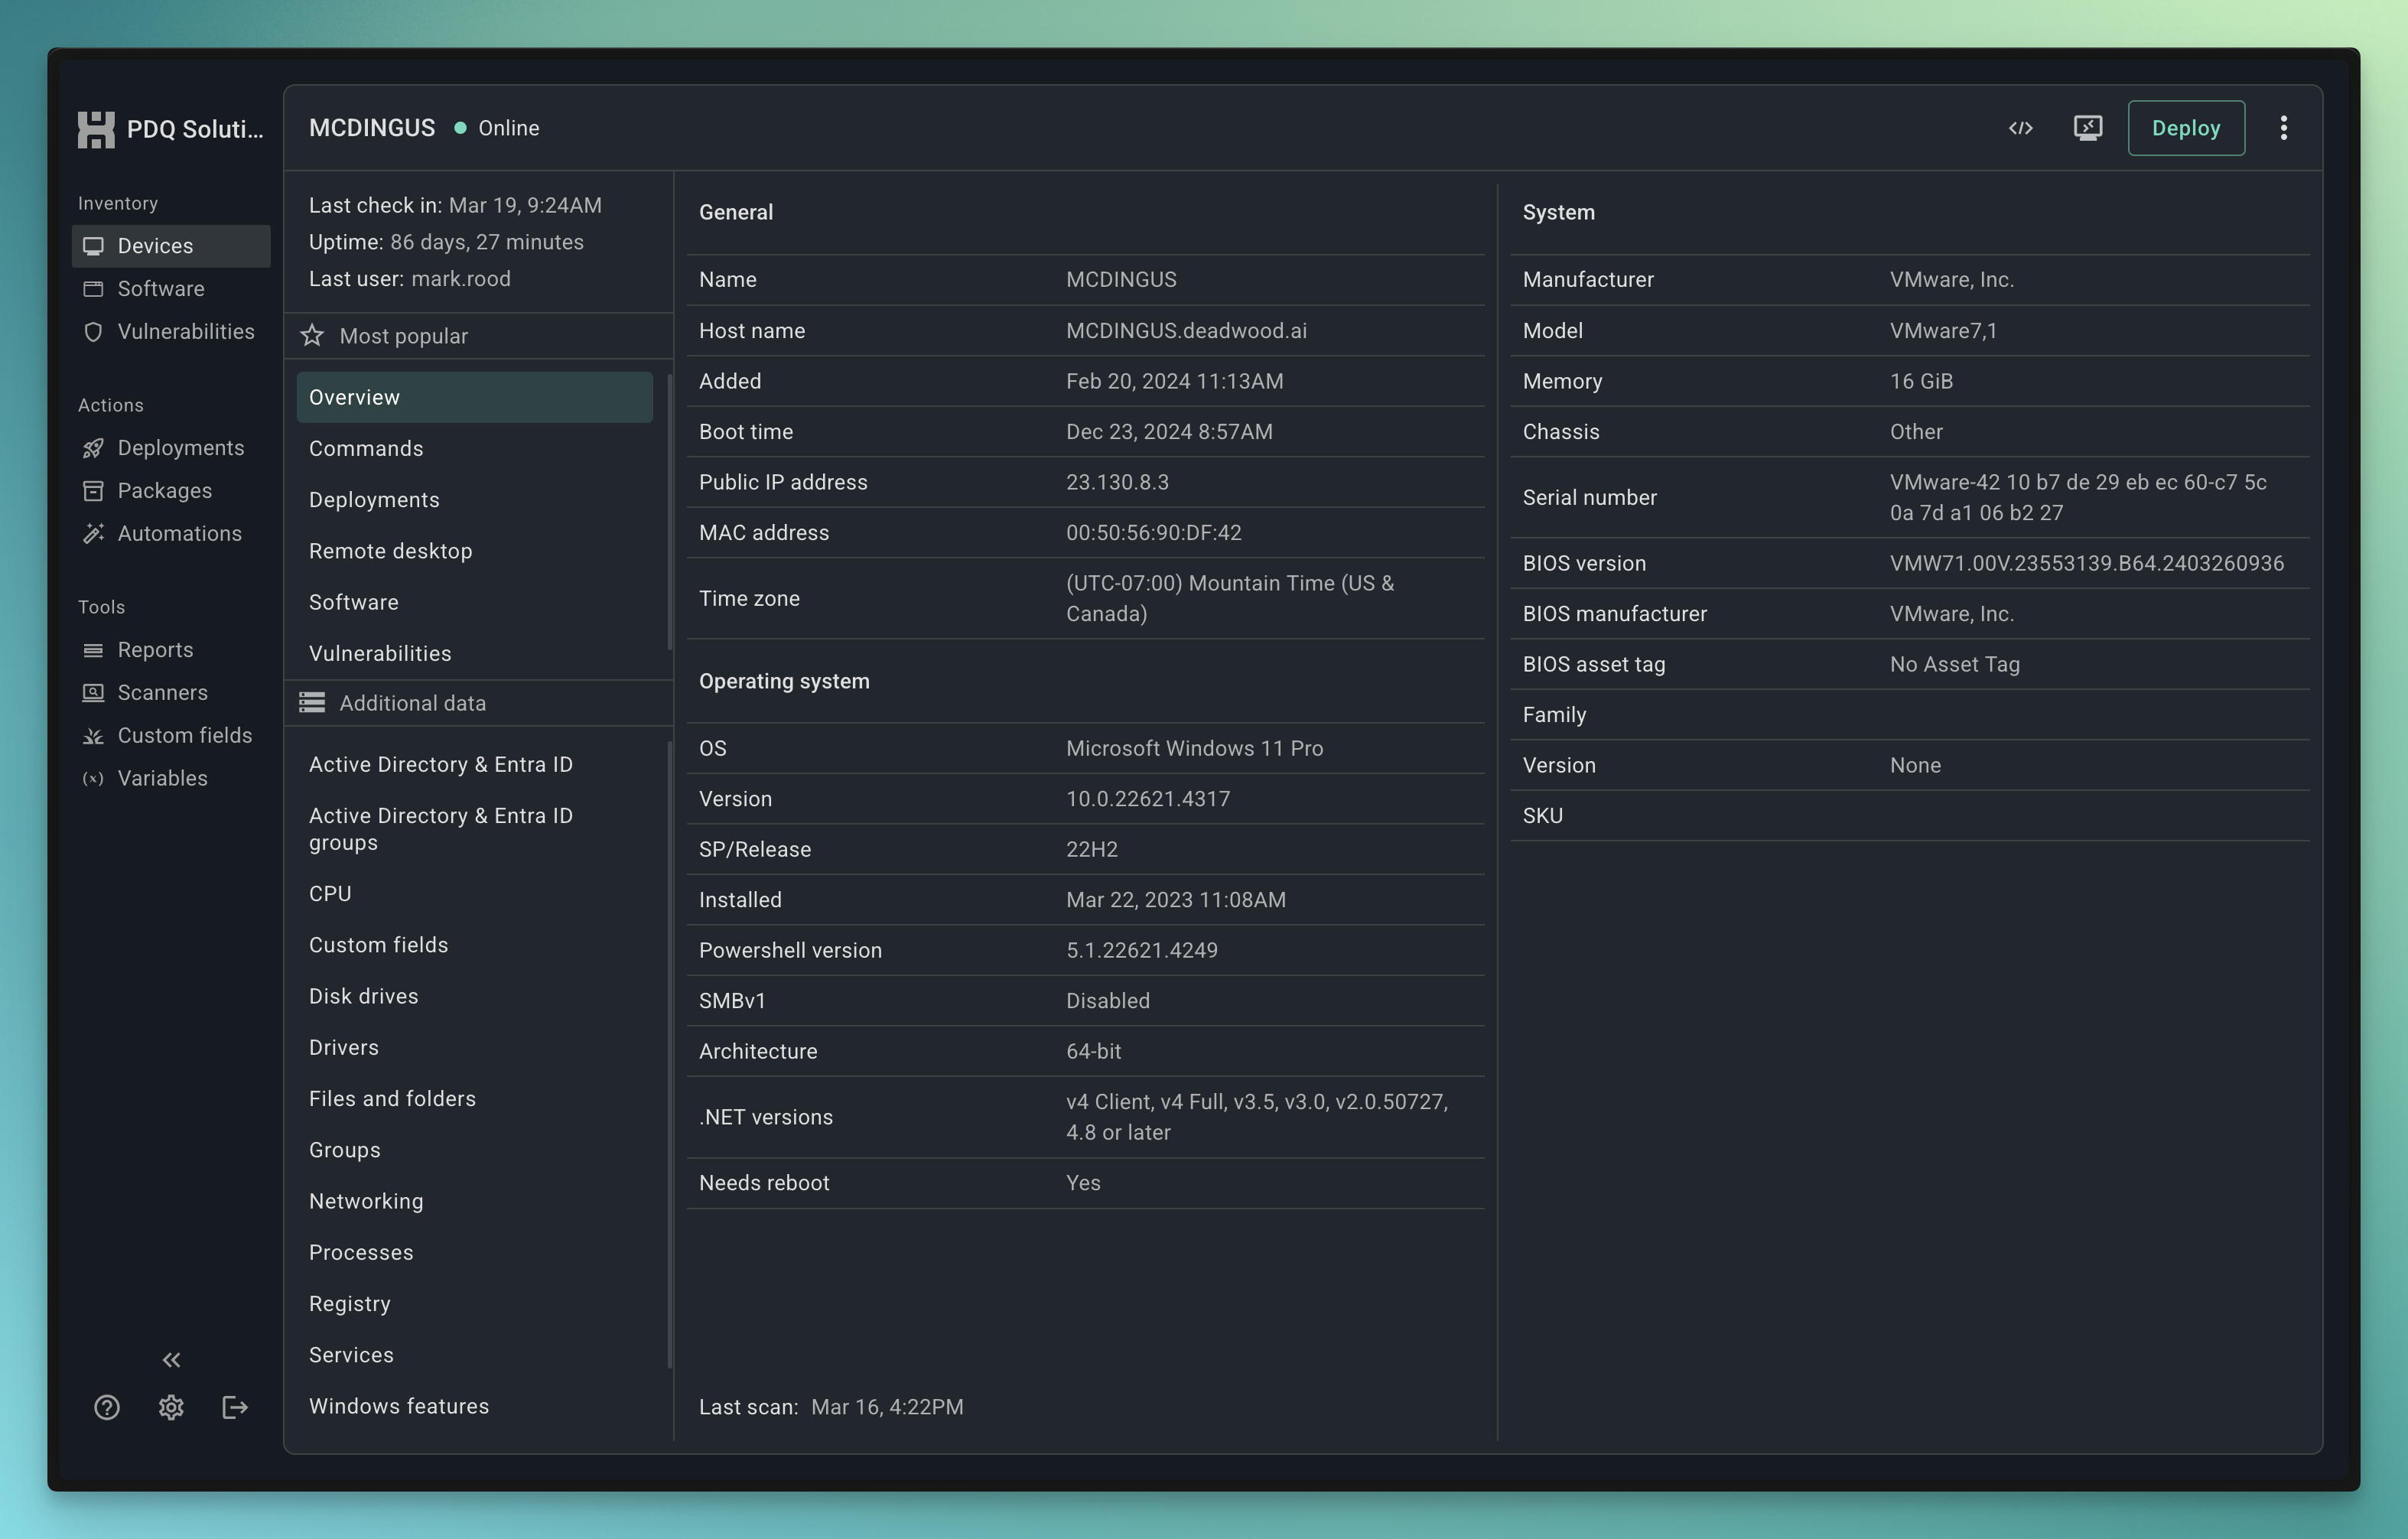This screenshot has height=1539, width=2408.
Task: Select the Overview tab
Action: (475, 398)
